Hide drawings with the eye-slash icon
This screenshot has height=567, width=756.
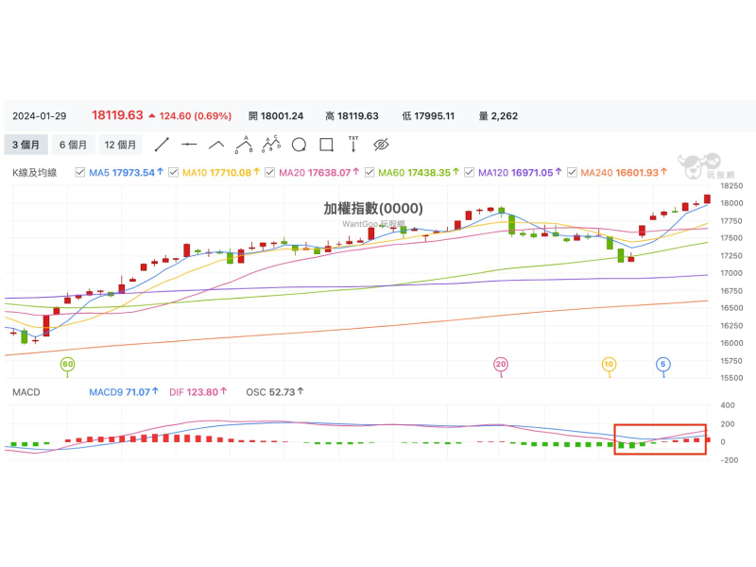click(x=382, y=145)
